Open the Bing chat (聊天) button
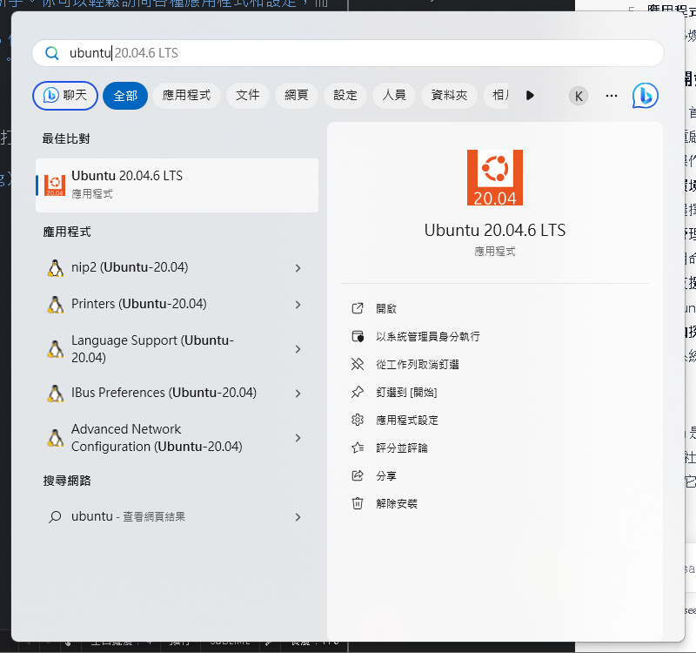 click(x=65, y=96)
